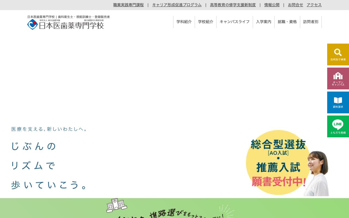Open the アクセス link
Screen dimensions: 349x218
314,5
